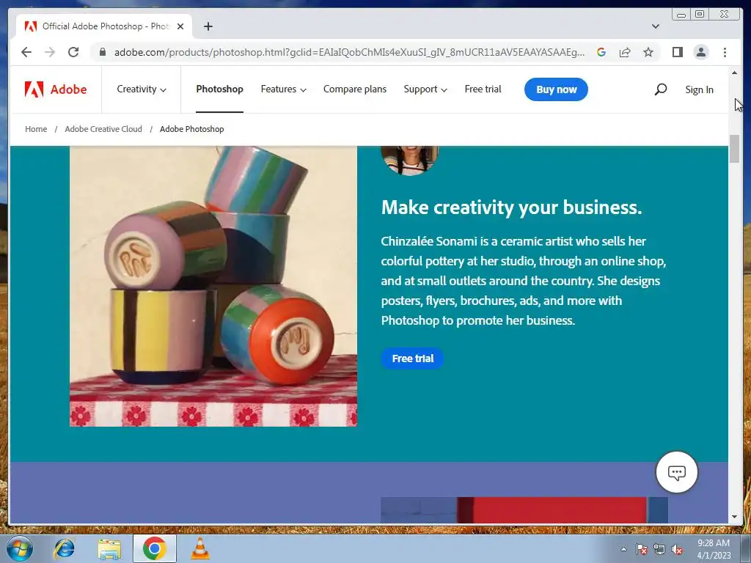
Task: Click the muted volume tray icon
Action: 677,549
